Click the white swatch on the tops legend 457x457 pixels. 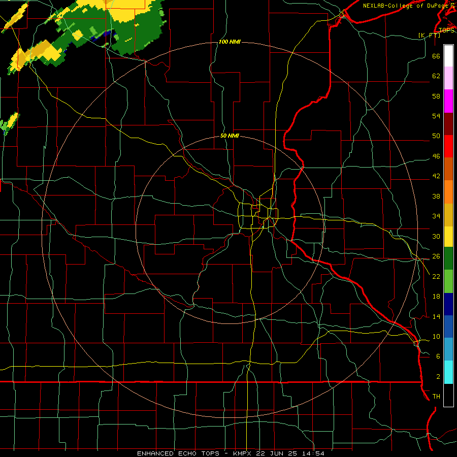(448, 56)
